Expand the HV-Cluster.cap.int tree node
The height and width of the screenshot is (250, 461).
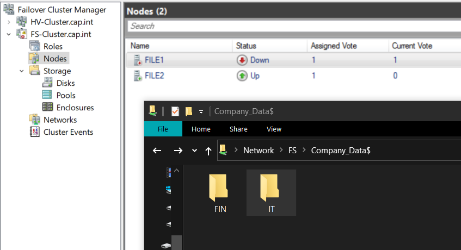(x=9, y=22)
